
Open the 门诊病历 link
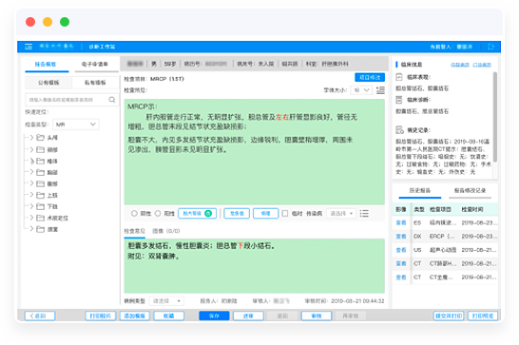tap(482, 65)
